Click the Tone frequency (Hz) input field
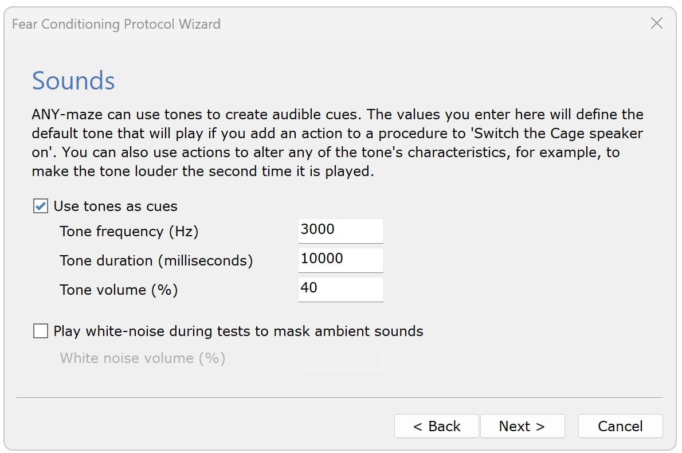The width and height of the screenshot is (682, 453). coord(340,231)
